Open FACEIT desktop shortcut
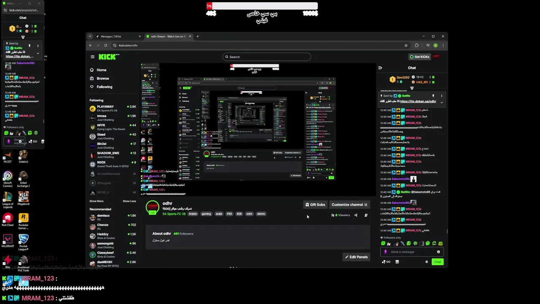 click(x=8, y=157)
